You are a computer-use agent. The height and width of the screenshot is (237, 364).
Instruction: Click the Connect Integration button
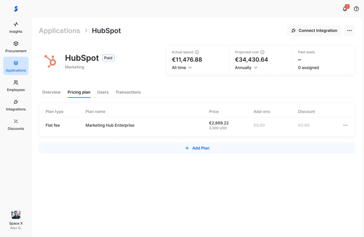click(x=314, y=31)
